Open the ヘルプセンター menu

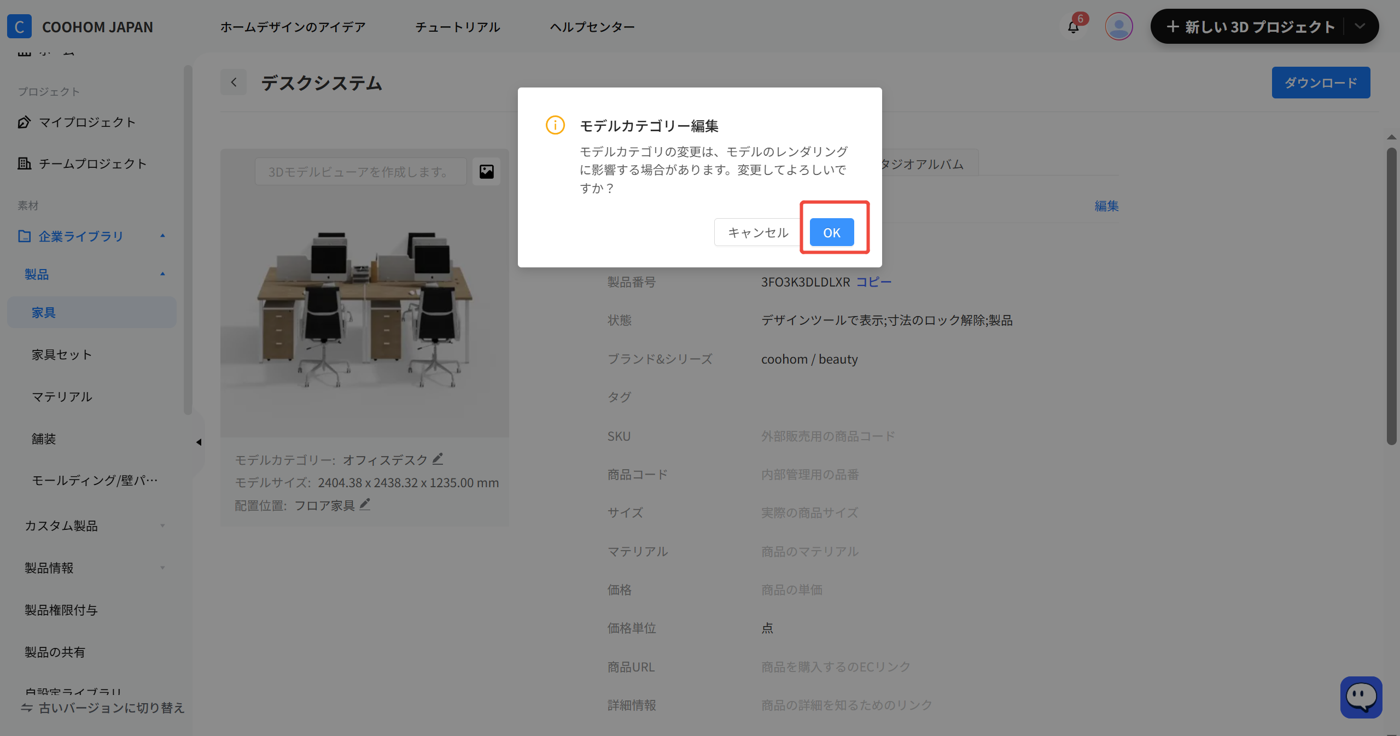592,27
